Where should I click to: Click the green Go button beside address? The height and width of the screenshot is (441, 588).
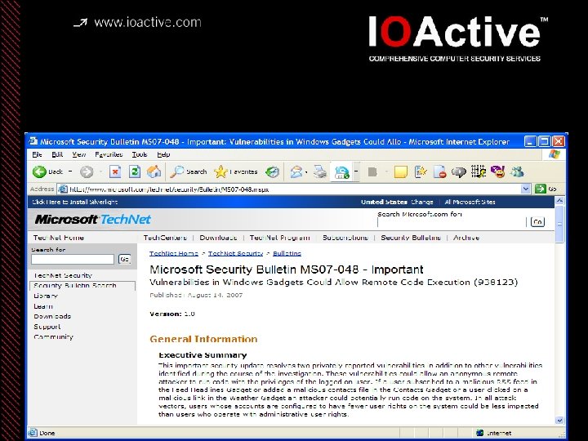point(546,189)
